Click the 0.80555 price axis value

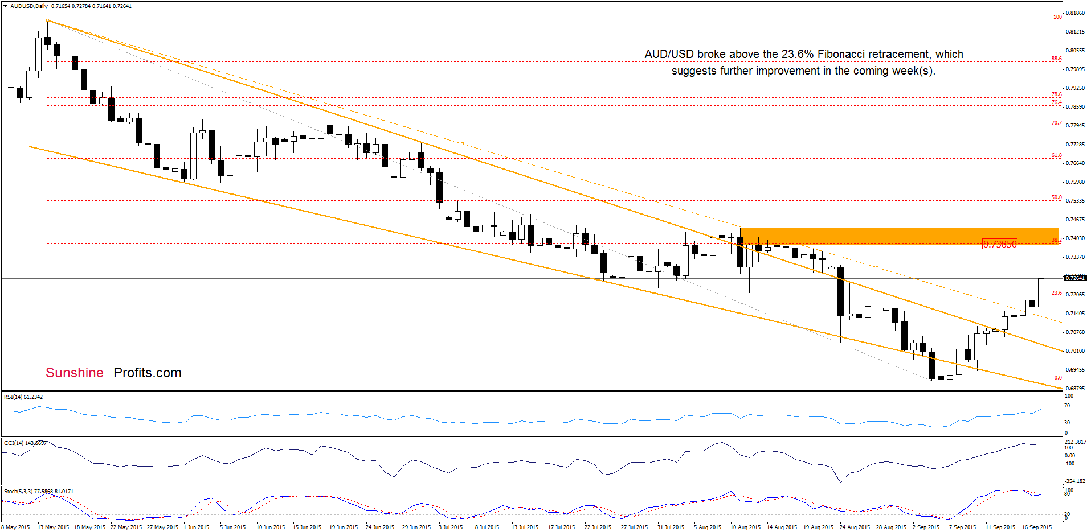tap(1076, 51)
